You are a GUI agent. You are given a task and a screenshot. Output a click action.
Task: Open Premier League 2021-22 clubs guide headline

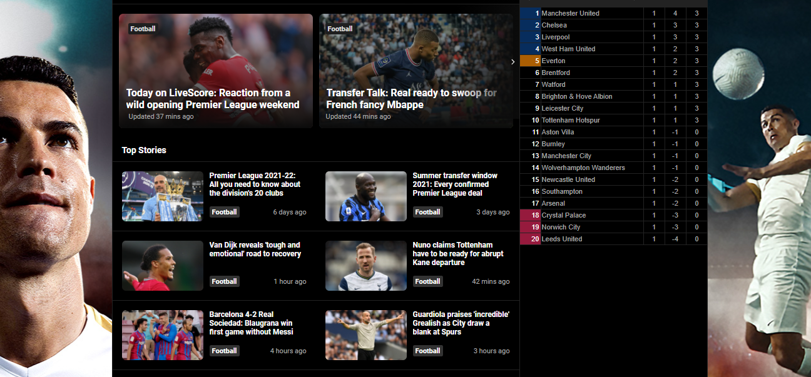pos(255,184)
